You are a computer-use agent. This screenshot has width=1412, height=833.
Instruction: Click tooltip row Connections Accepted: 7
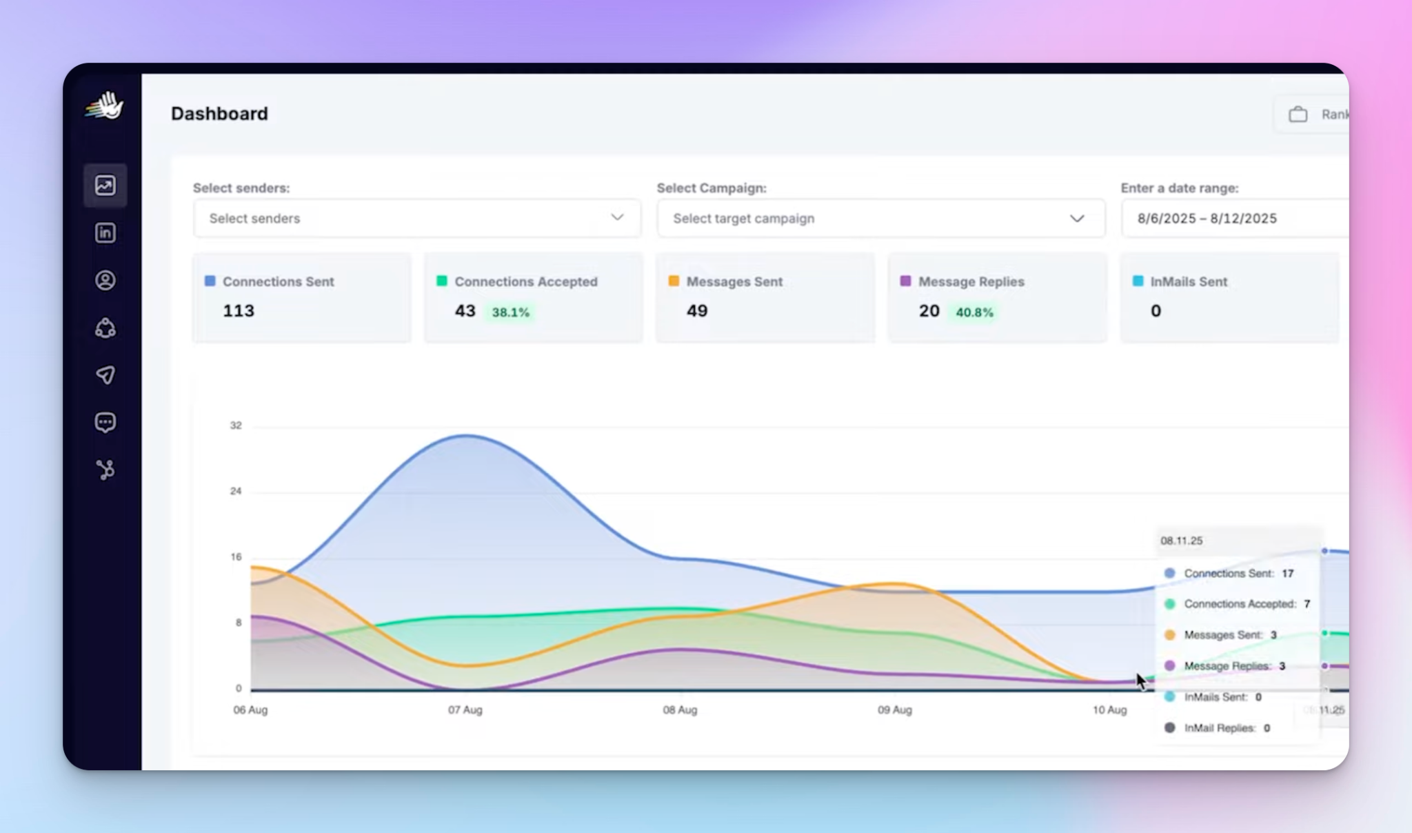pos(1238,604)
